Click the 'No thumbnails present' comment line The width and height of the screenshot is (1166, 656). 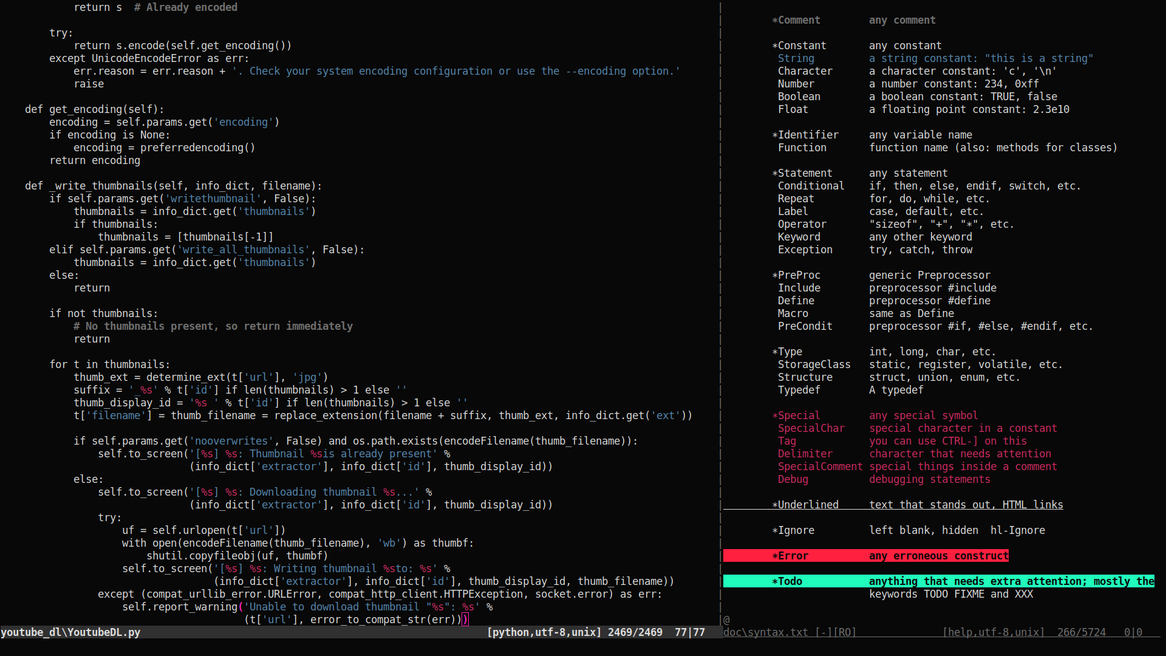point(213,326)
